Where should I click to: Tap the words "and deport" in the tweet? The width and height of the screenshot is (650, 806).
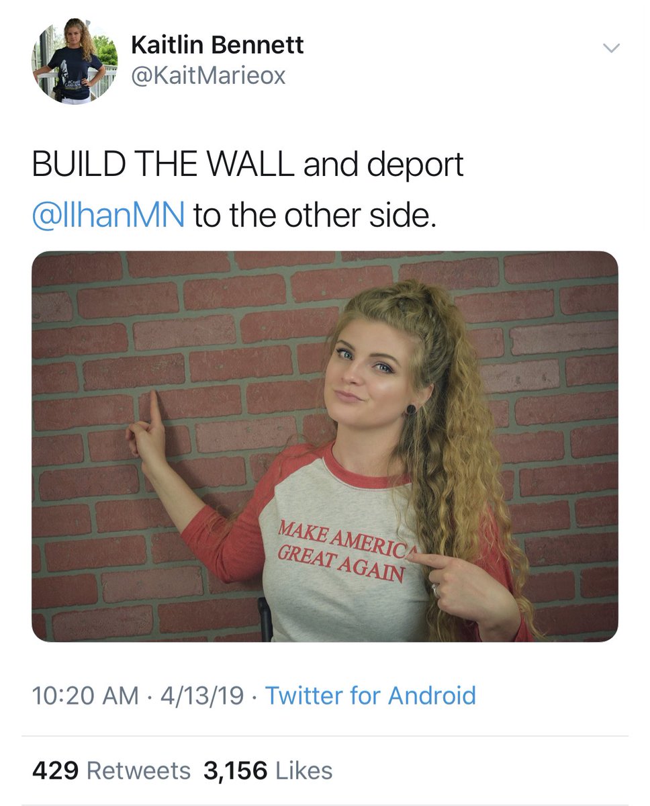click(383, 165)
